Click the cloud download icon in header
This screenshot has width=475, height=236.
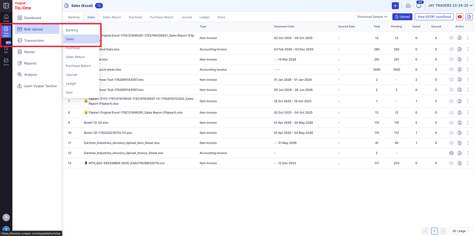click(408, 6)
